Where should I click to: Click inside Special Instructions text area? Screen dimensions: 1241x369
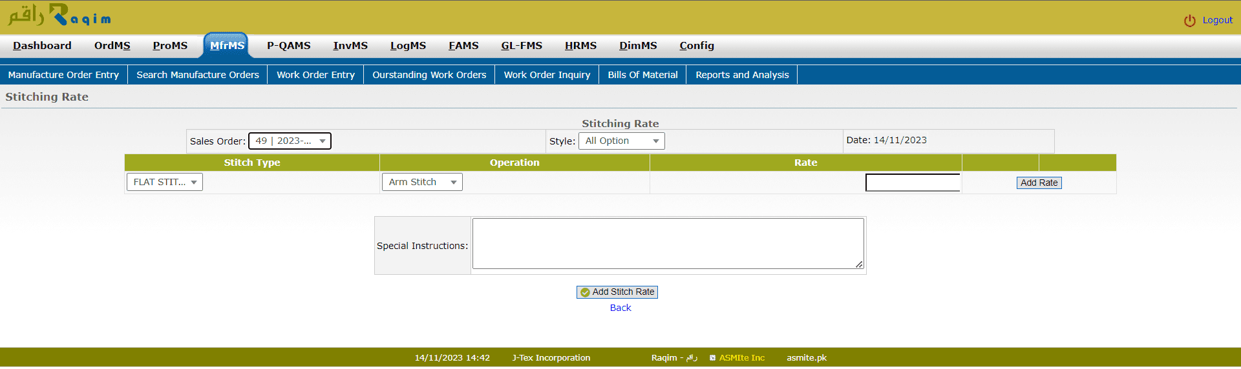[x=667, y=243]
